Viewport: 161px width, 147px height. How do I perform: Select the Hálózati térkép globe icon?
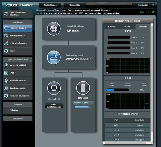click(6, 28)
